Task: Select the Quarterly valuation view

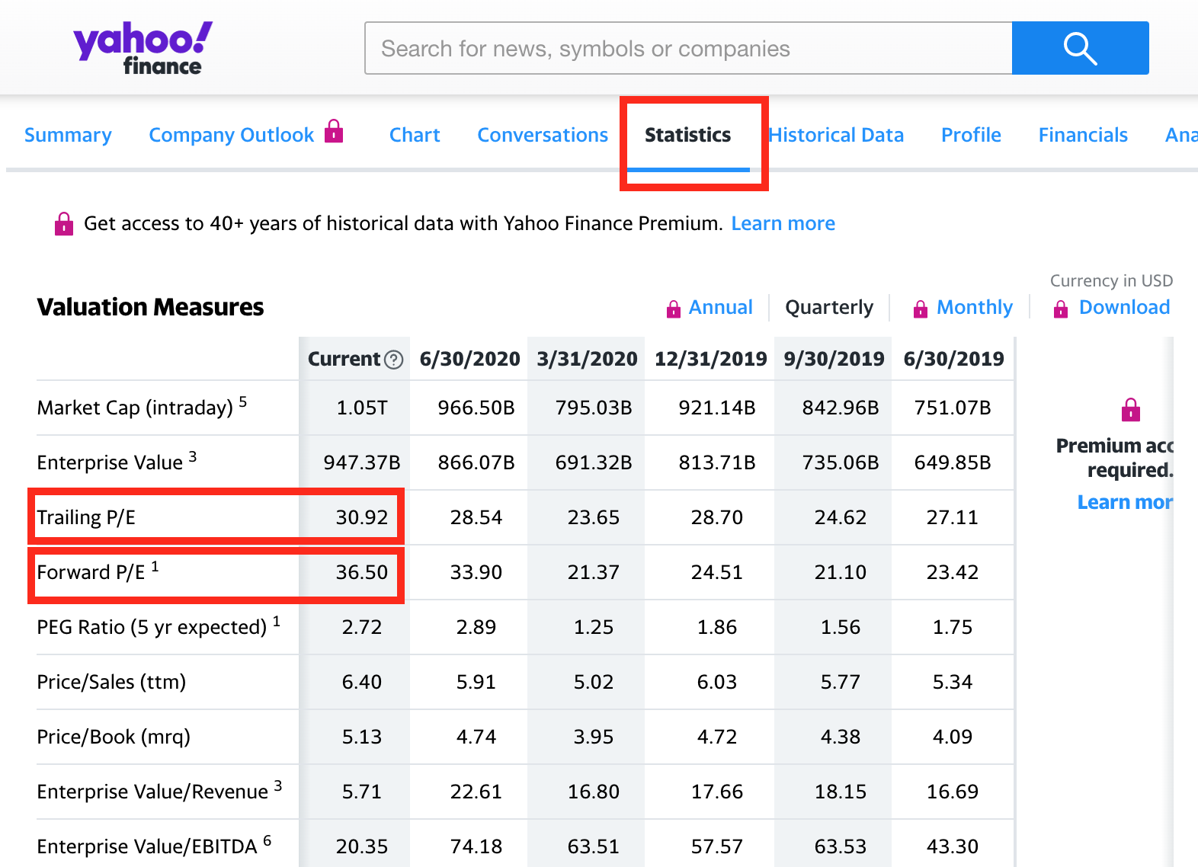Action: [x=829, y=307]
